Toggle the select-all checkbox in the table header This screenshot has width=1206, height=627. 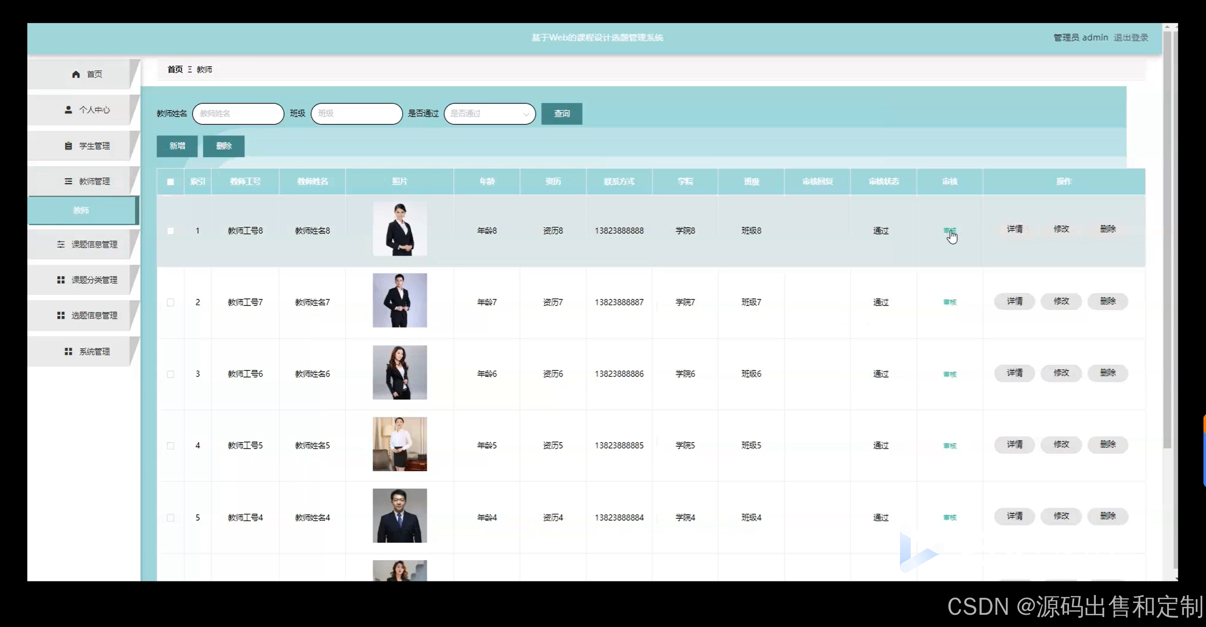coord(171,182)
